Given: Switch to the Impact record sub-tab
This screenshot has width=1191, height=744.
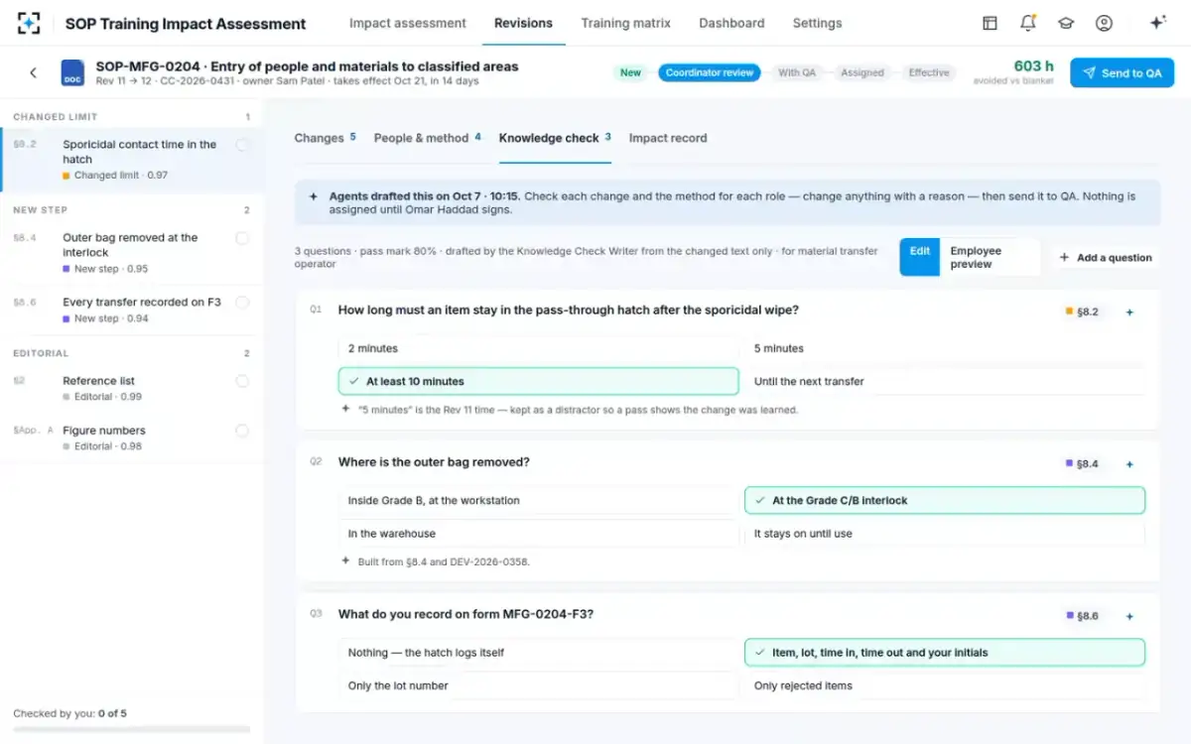Looking at the screenshot, I should click(x=668, y=138).
